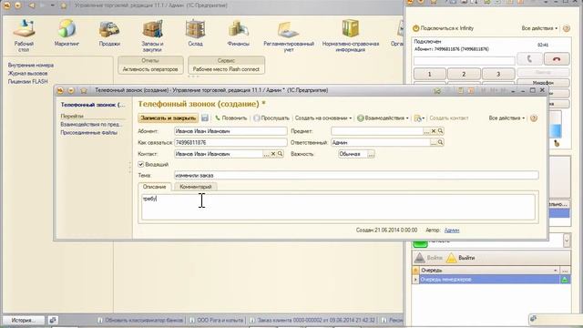Clear the Предмет field with X icon
Screen dimensions: 583x328
click(x=434, y=131)
